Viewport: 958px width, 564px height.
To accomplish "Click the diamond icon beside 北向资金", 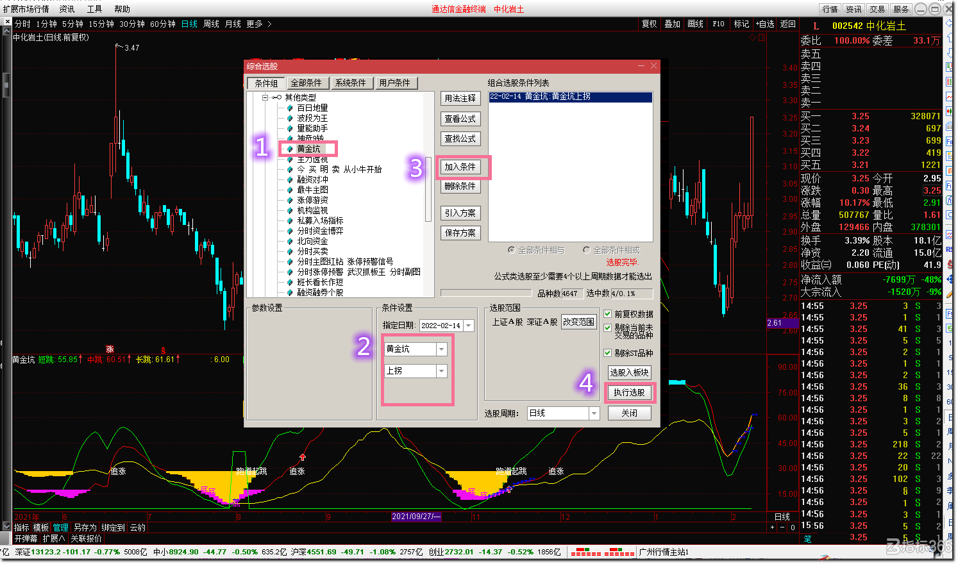I will tap(290, 241).
